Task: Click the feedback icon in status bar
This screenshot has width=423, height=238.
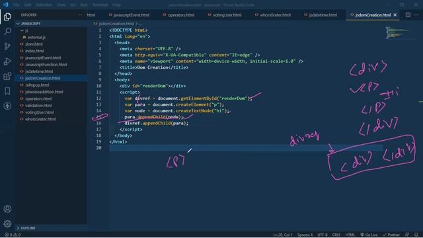Action: click(407, 235)
